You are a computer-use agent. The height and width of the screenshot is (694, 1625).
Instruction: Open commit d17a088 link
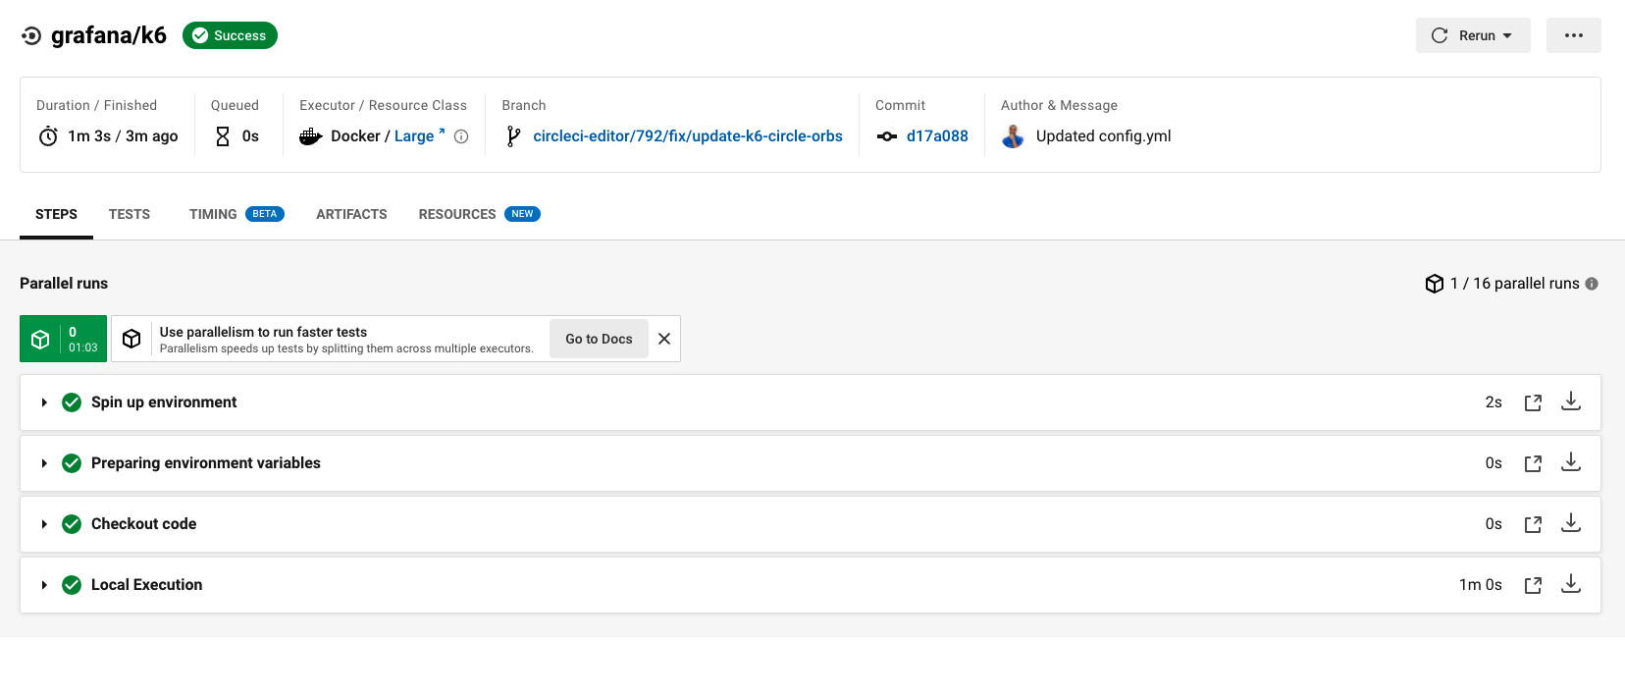937,136
